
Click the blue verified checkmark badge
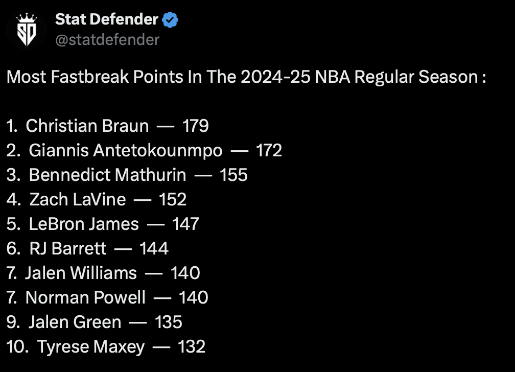(x=170, y=20)
